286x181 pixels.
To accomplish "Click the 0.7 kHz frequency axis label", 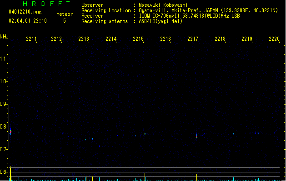I will tap(4, 149).
